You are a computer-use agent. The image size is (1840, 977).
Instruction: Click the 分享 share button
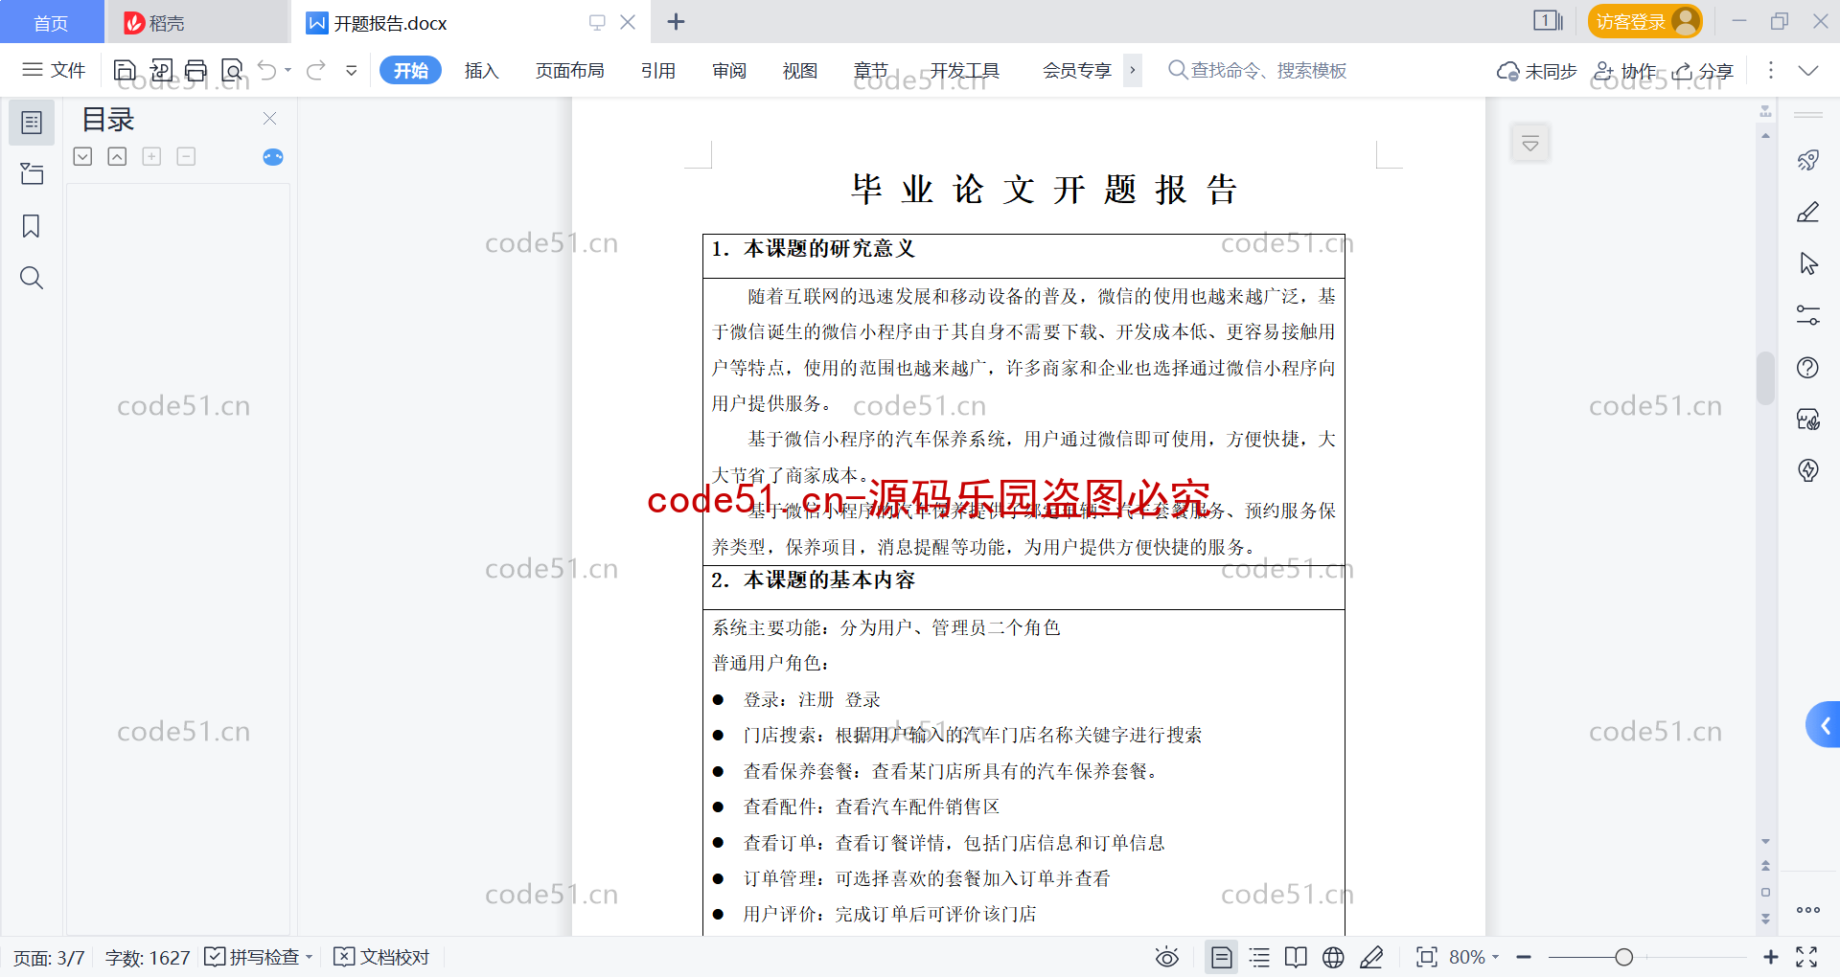[x=1703, y=71]
